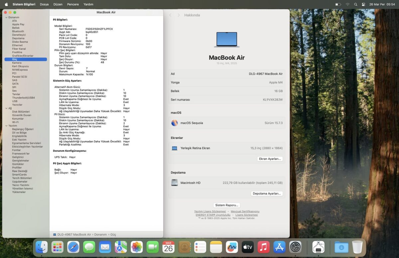
Task: Select Güvenlik Duvarı in the sidebar
Action: point(22,115)
